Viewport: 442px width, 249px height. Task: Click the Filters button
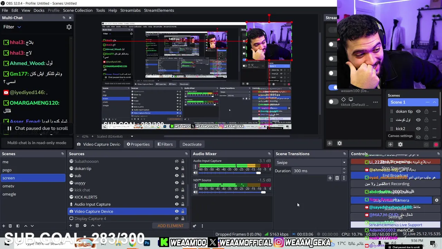click(x=165, y=144)
